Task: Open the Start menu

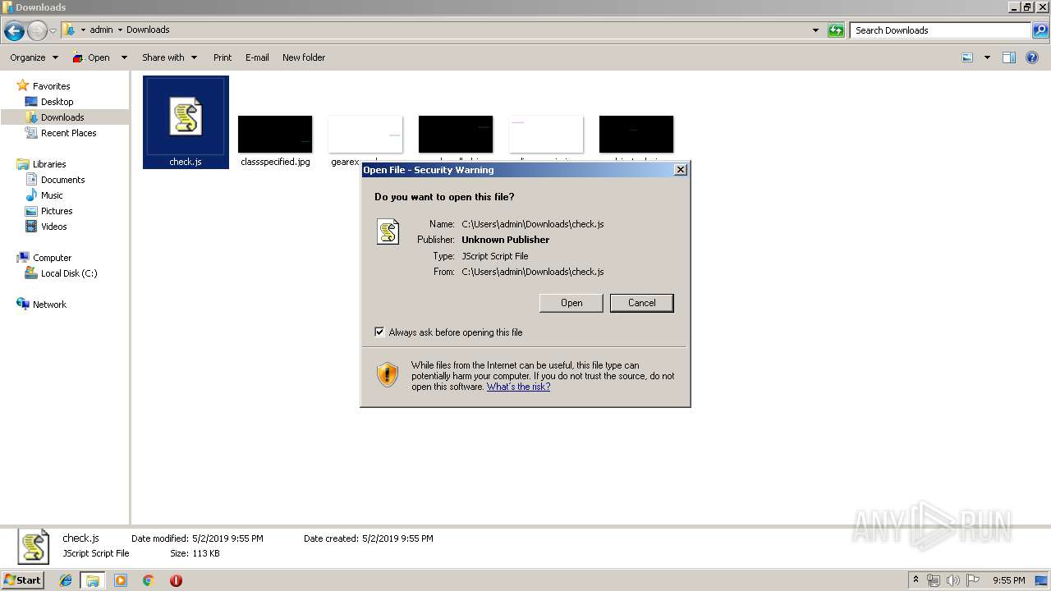Action: (x=23, y=580)
